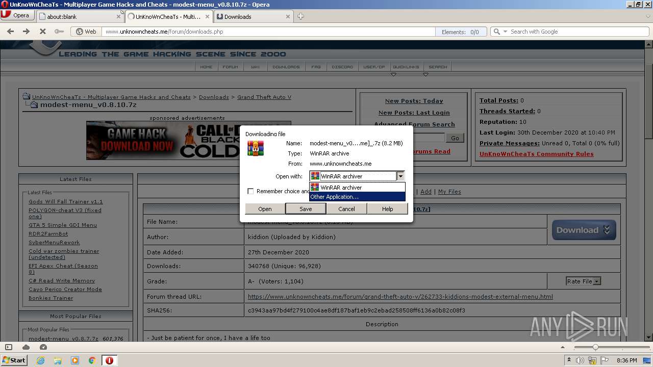Image resolution: width=653 pixels, height=367 pixels.
Task: Go forward with the forward arrow
Action: point(27,32)
